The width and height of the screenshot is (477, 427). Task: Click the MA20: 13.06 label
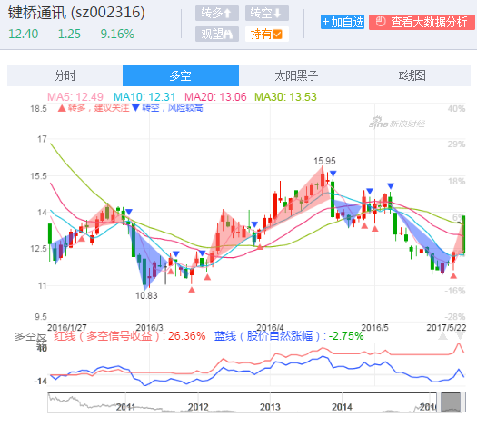click(215, 97)
